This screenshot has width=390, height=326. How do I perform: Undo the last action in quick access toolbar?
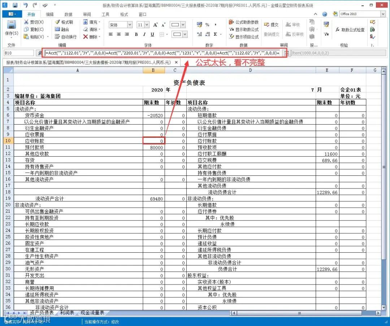[25, 5]
